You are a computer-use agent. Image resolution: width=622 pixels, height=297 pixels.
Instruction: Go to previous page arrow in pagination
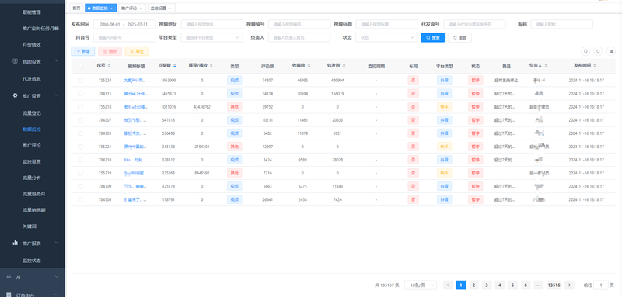point(448,285)
